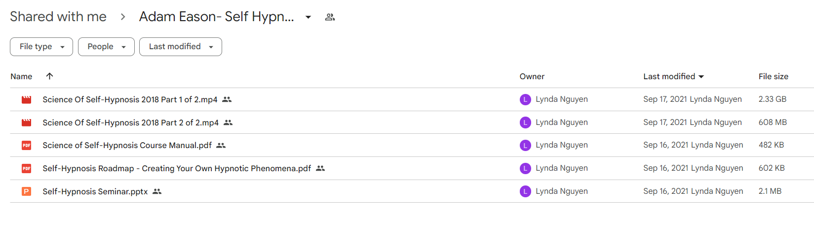Viewport: 814px width, 245px height.
Task: Open the folder menu arrow next to Adam Eason
Action: [x=308, y=17]
